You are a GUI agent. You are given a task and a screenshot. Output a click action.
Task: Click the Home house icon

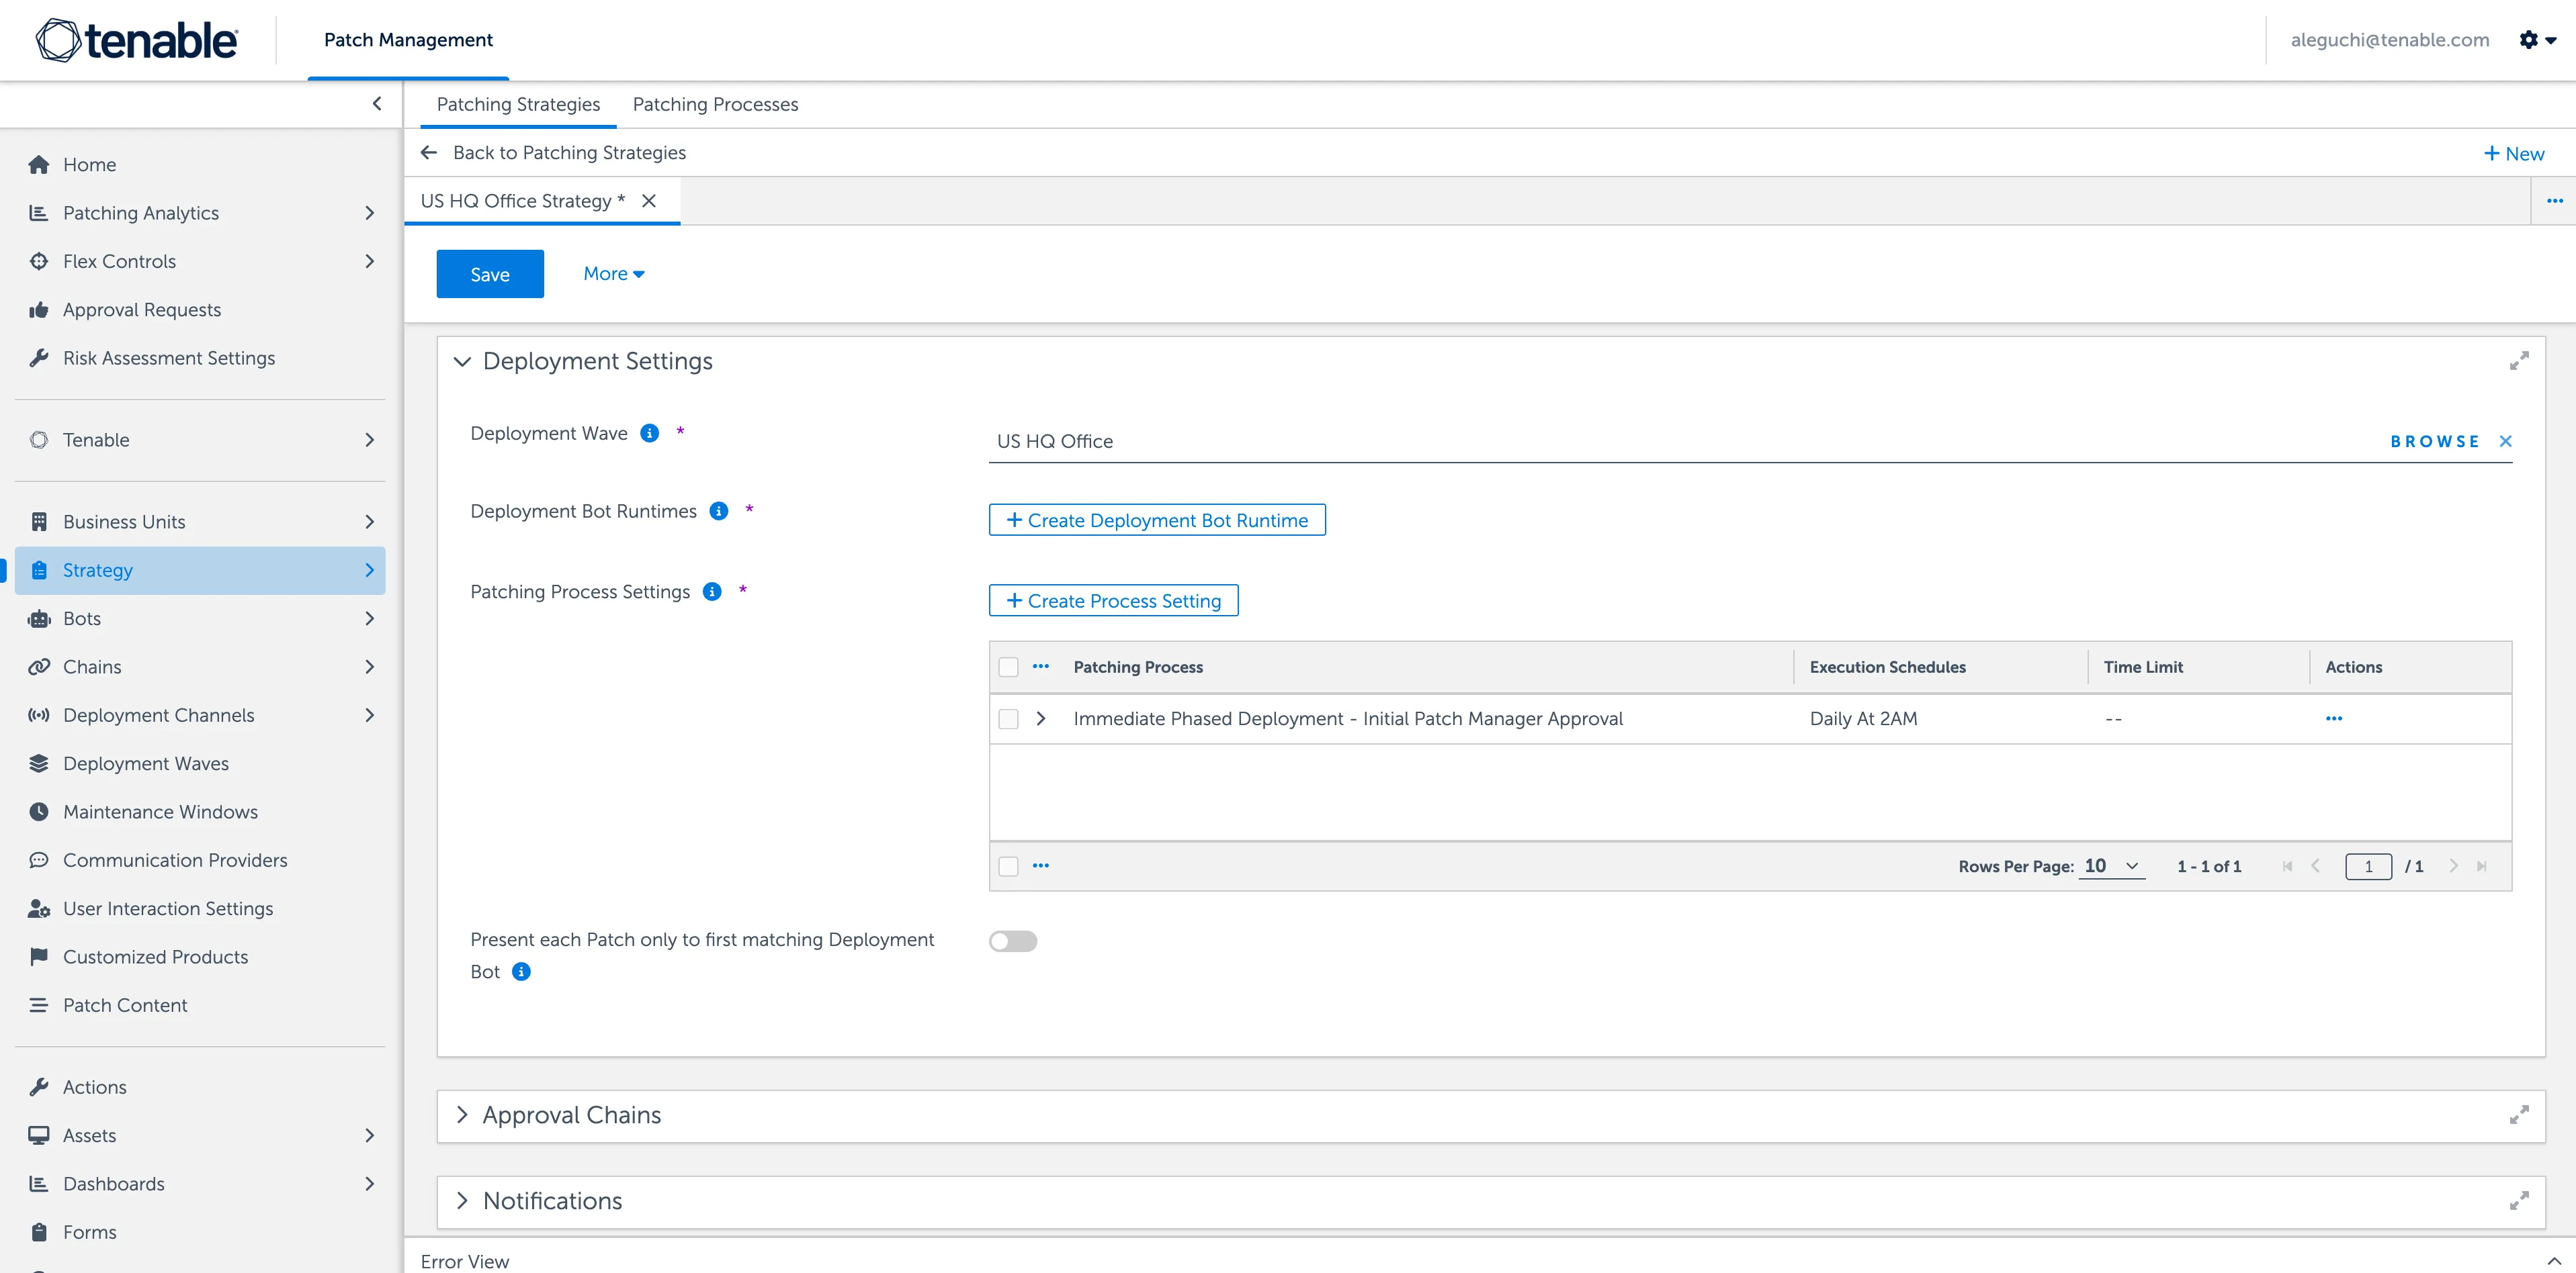point(39,165)
